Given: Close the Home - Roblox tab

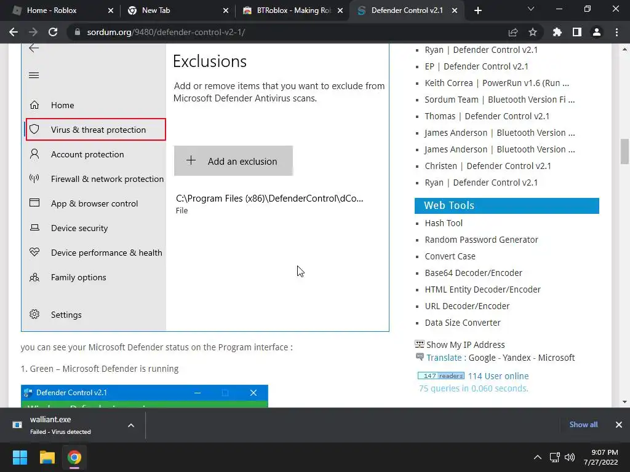Looking at the screenshot, I should click(111, 10).
